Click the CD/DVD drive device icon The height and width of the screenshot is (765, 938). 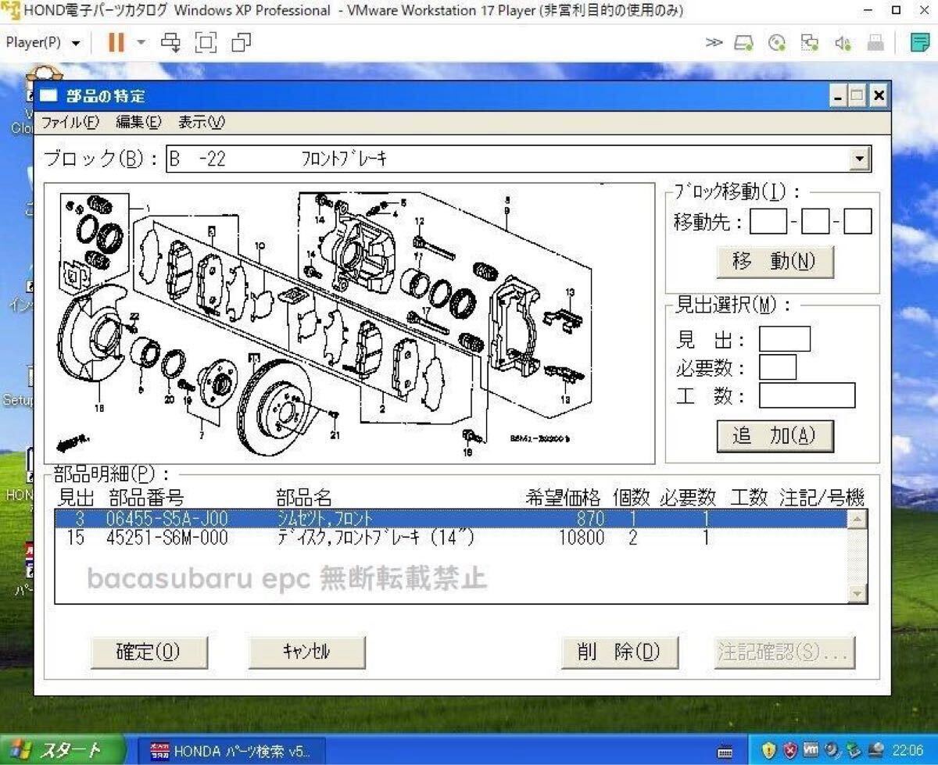[x=777, y=43]
